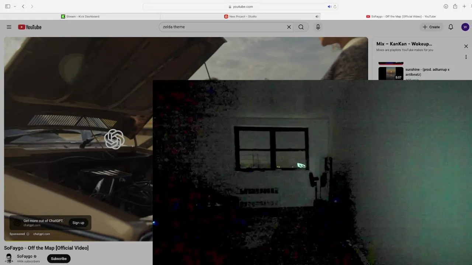The width and height of the screenshot is (472, 265).
Task: Go forward with Safari's forward arrow
Action: click(x=32, y=7)
